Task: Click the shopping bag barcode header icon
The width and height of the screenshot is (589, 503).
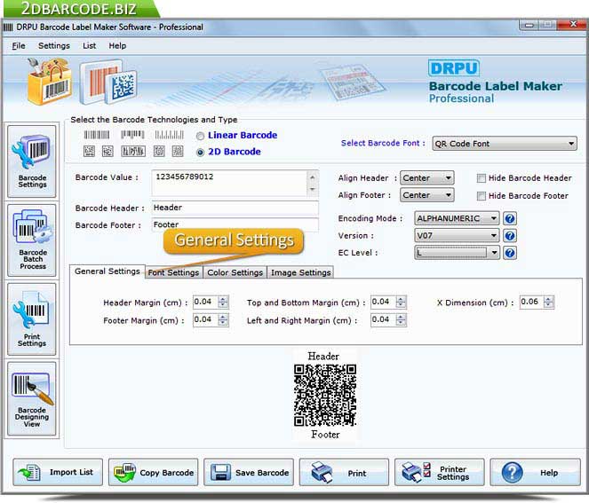Action: [x=49, y=81]
